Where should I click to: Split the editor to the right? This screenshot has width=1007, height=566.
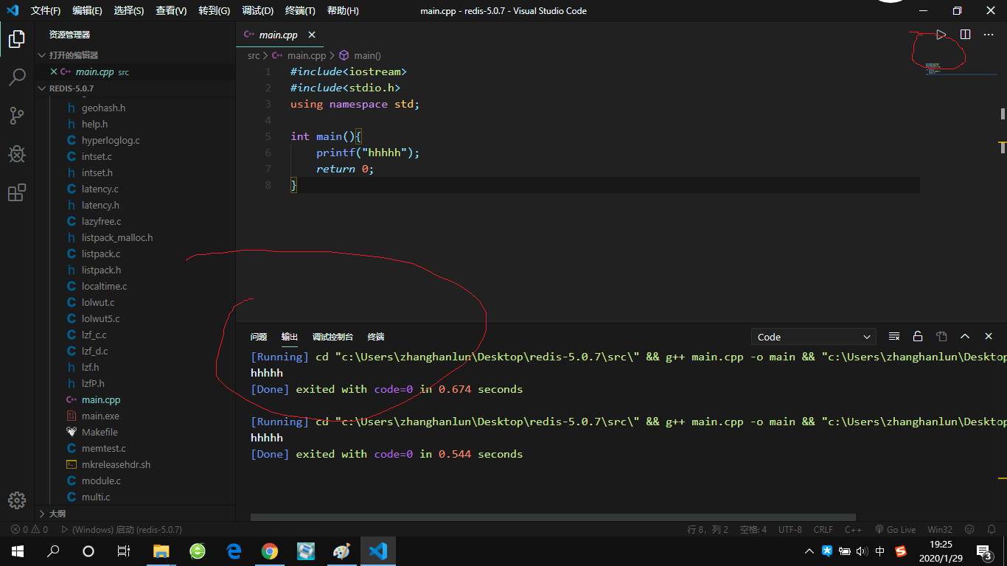tap(965, 35)
